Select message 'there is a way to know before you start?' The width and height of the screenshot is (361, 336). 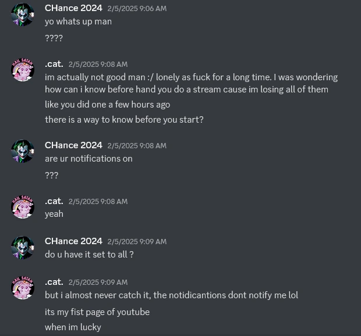point(125,120)
